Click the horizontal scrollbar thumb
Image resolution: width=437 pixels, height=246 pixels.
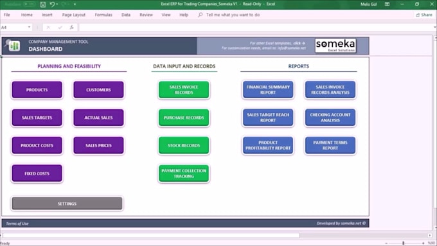coord(151,236)
